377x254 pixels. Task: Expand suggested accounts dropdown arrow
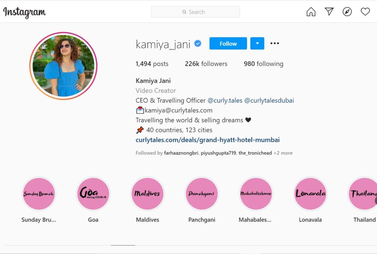pos(257,43)
